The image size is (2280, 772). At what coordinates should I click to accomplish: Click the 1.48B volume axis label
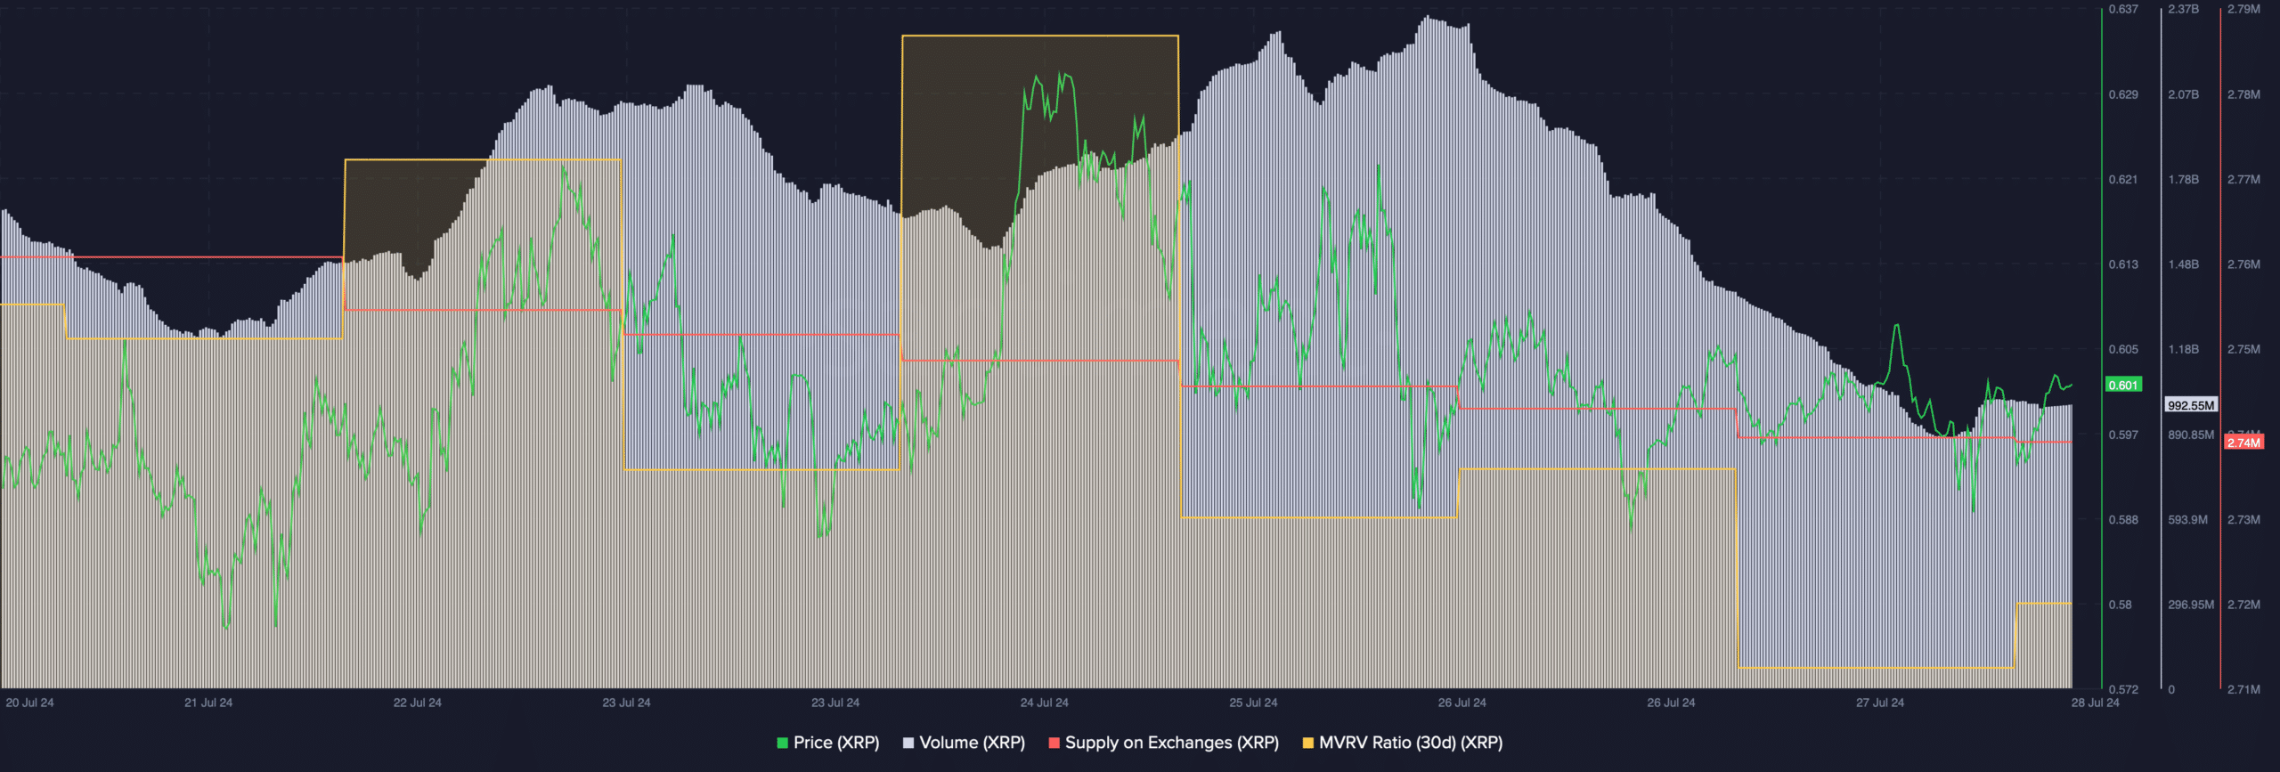pyautogui.click(x=2183, y=264)
